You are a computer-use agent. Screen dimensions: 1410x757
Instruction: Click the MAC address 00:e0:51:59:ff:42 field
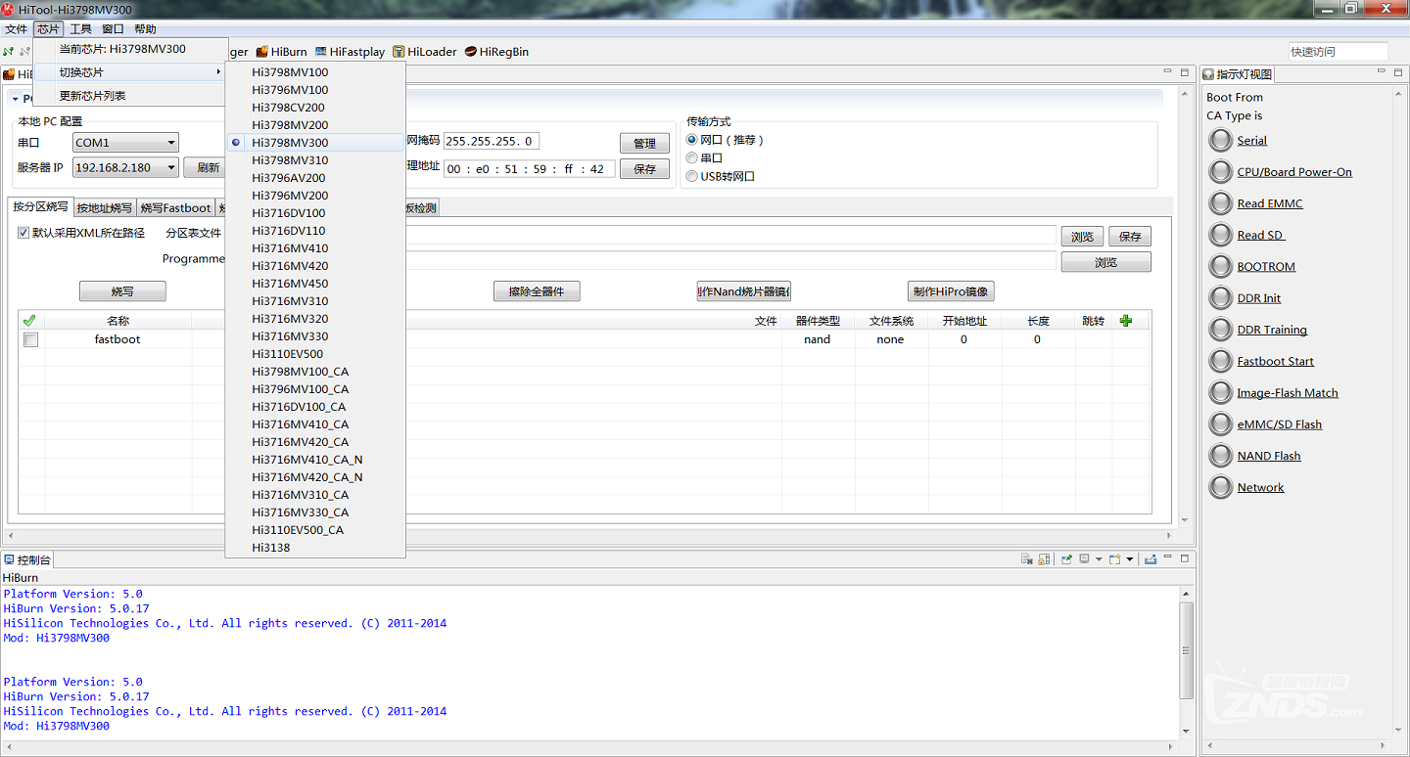[x=530, y=168]
